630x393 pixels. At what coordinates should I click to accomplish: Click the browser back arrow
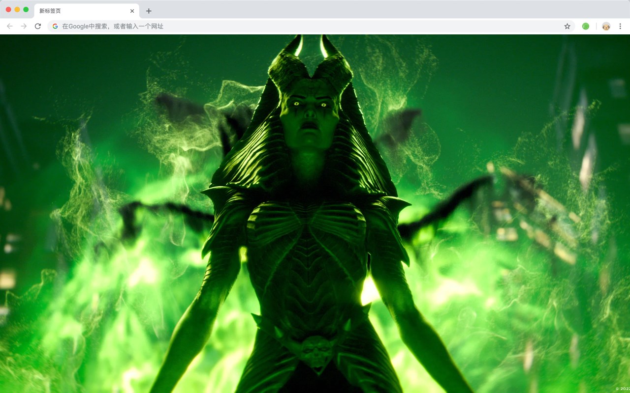(10, 26)
